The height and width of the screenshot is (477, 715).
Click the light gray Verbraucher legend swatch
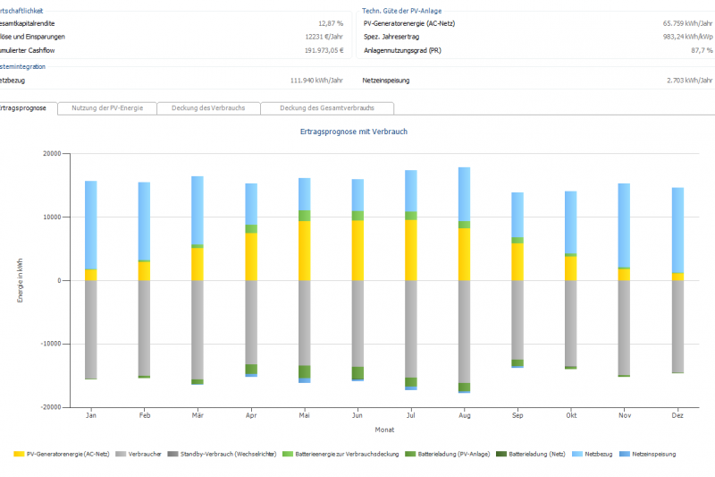coord(120,454)
